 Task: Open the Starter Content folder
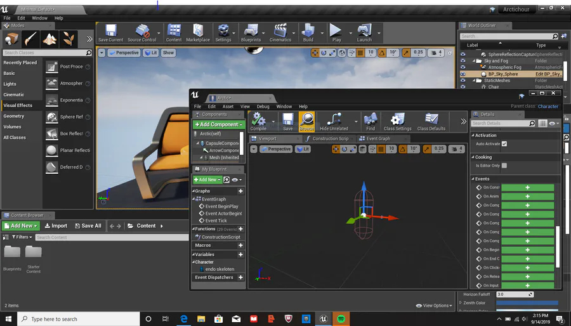33,259
